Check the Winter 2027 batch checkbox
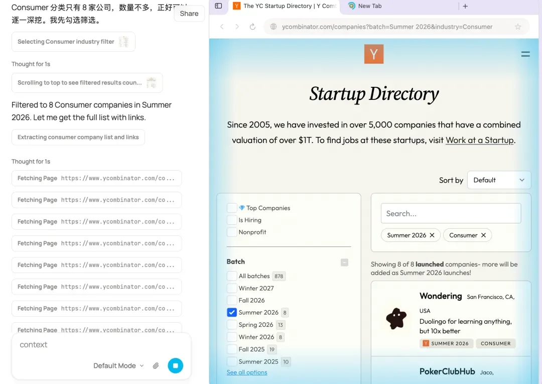 [231, 288]
